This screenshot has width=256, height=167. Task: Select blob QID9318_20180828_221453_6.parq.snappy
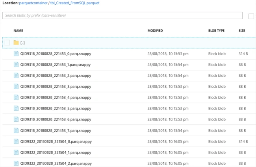pyautogui.click(x=56, y=119)
